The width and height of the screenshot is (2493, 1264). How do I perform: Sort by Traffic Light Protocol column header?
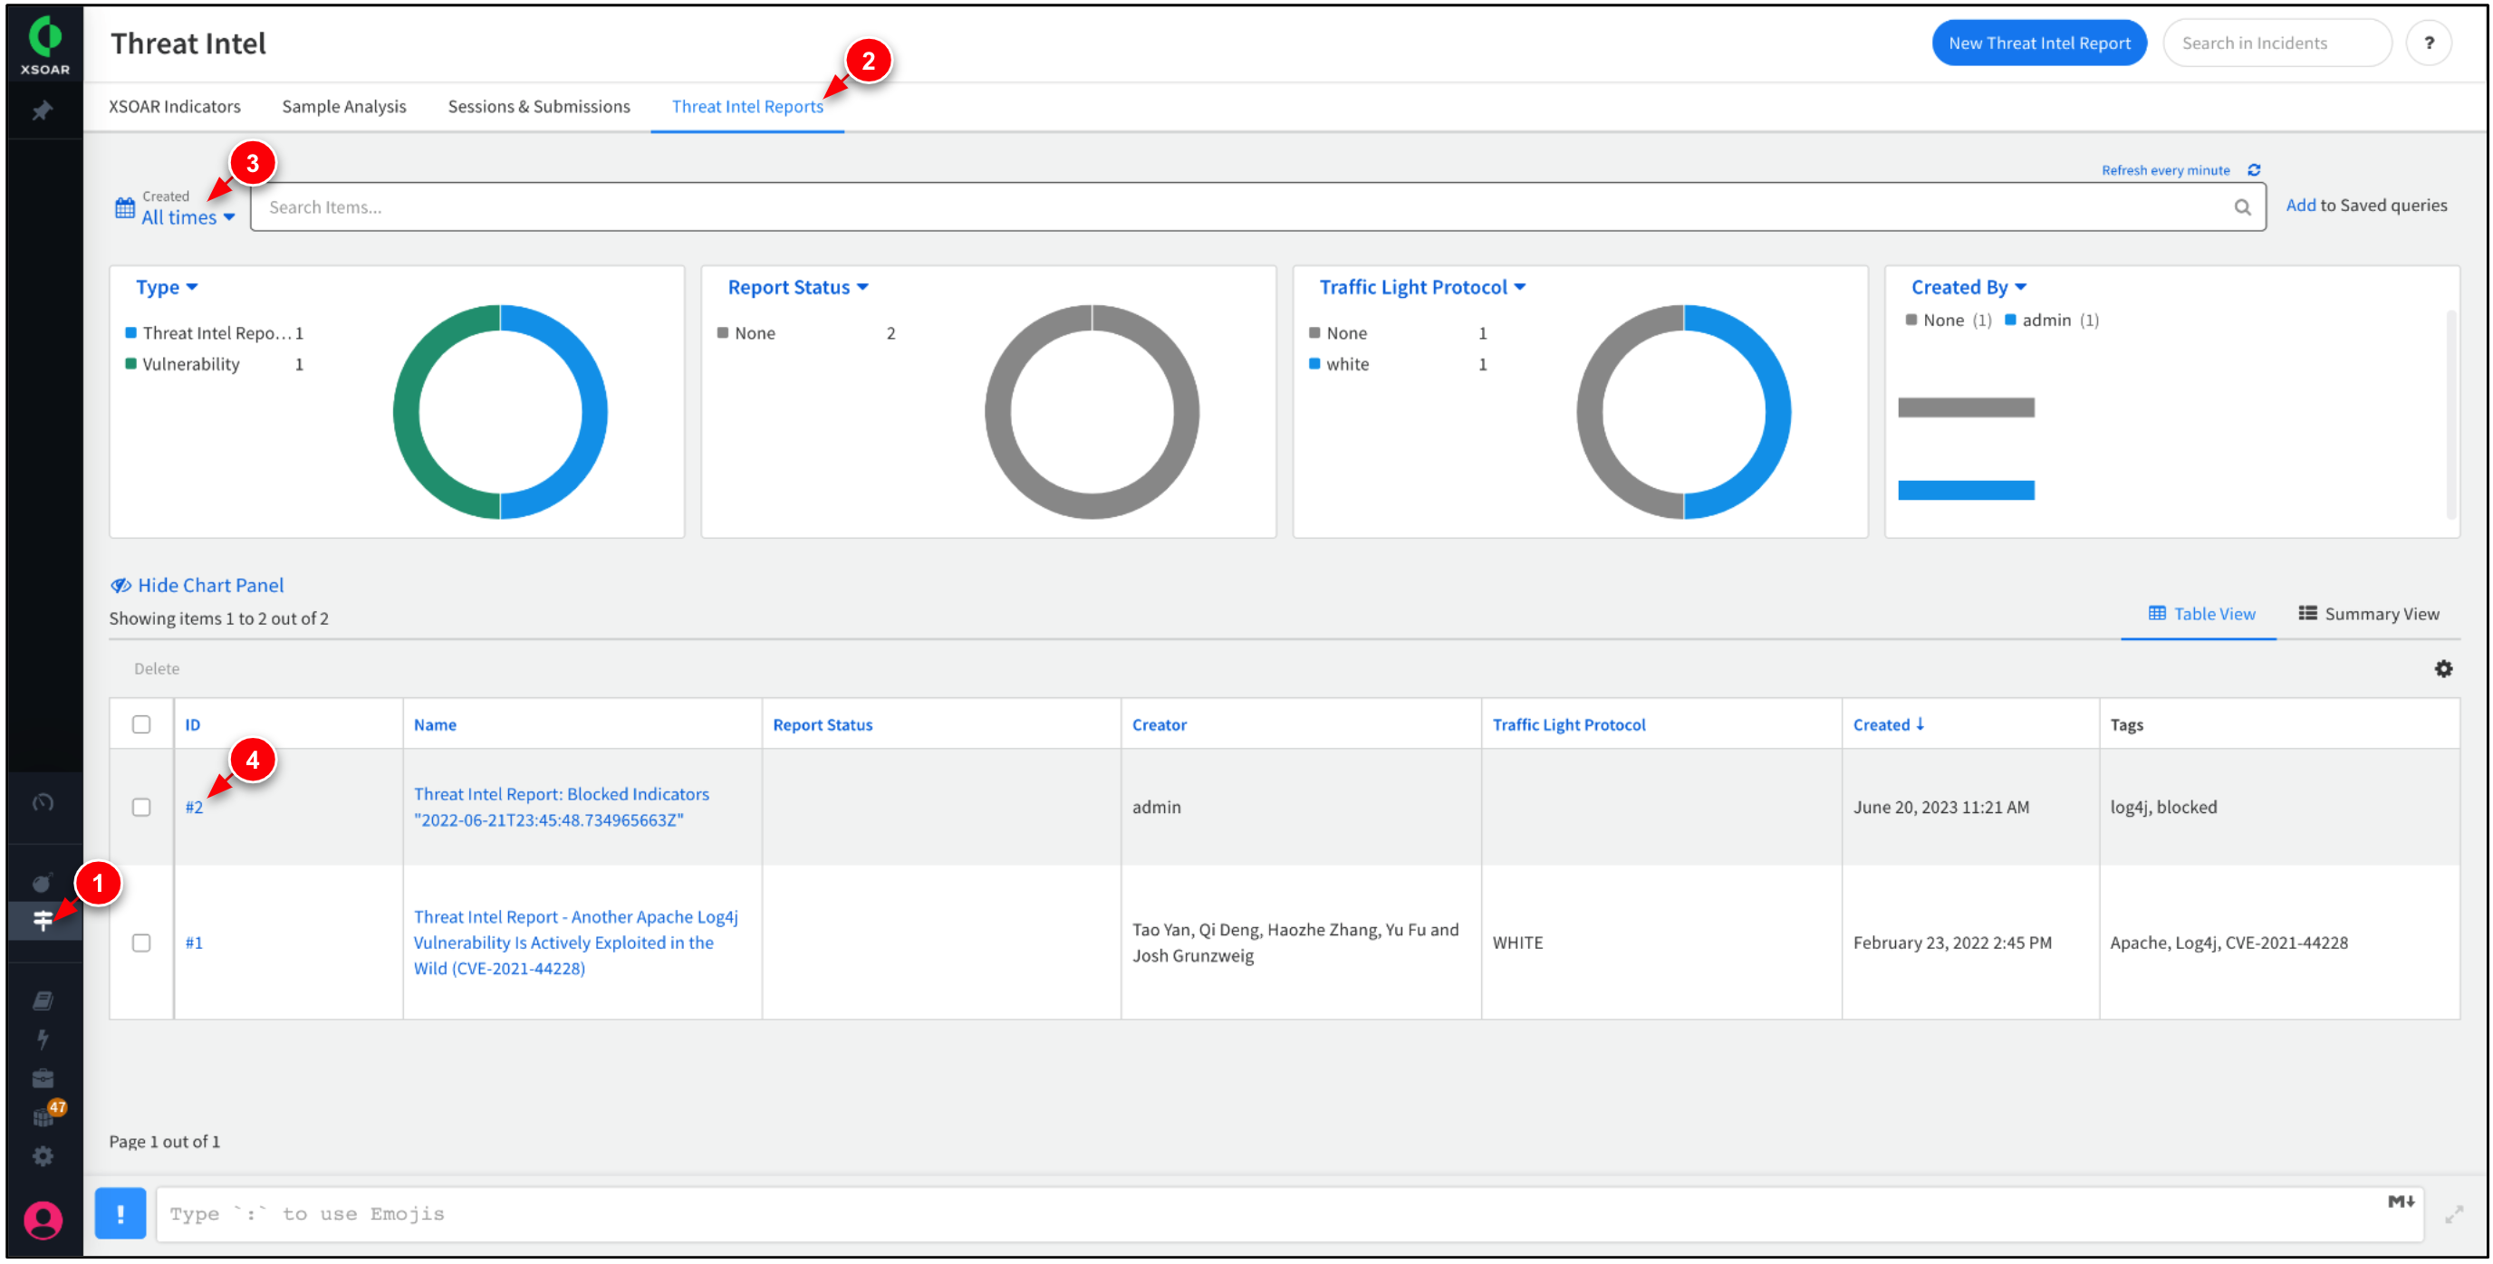[x=1568, y=725]
